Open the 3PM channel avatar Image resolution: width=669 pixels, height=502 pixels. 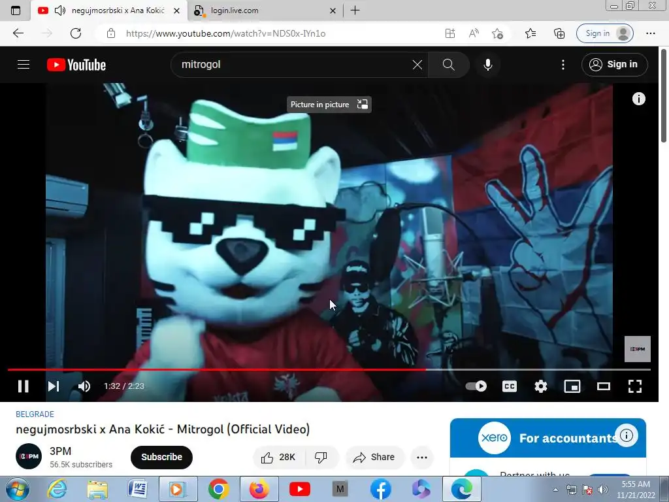point(29,456)
